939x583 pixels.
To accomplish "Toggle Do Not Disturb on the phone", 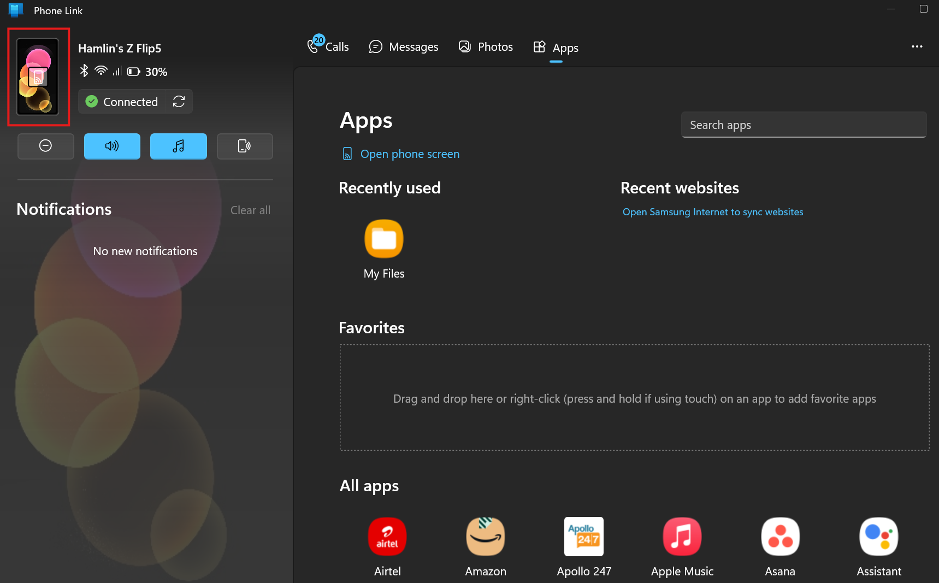I will coord(46,146).
